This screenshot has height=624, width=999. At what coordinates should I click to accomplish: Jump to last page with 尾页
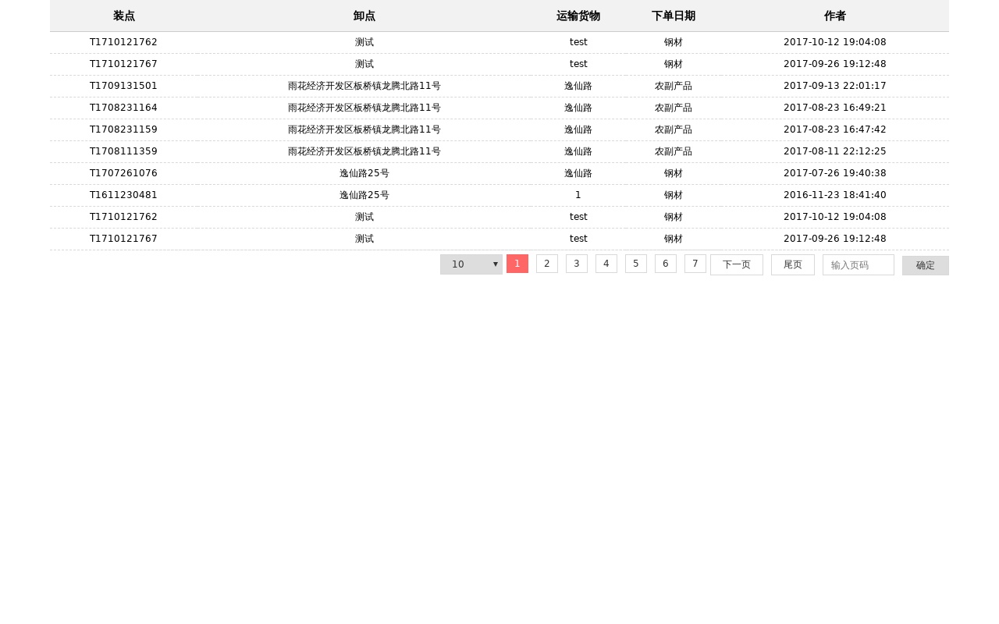click(793, 264)
